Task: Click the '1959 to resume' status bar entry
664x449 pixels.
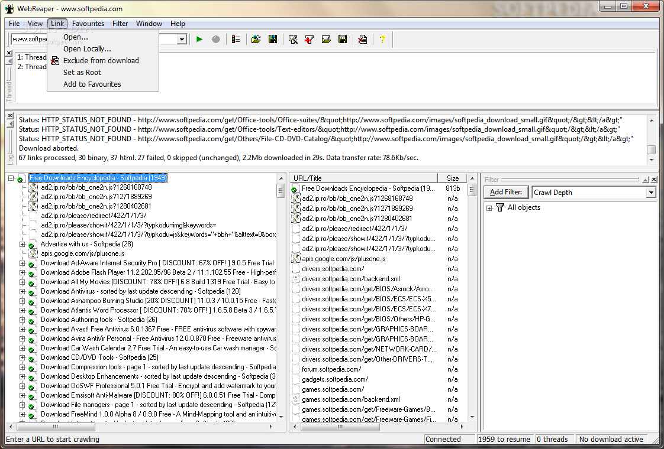Action: [504, 440]
